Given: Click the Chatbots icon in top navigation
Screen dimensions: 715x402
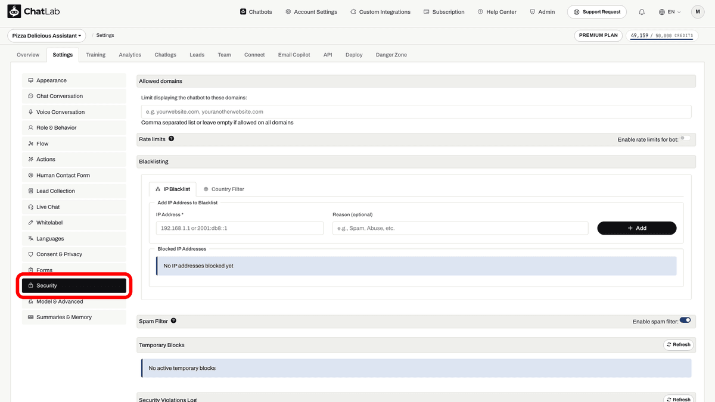Looking at the screenshot, I should (x=243, y=12).
